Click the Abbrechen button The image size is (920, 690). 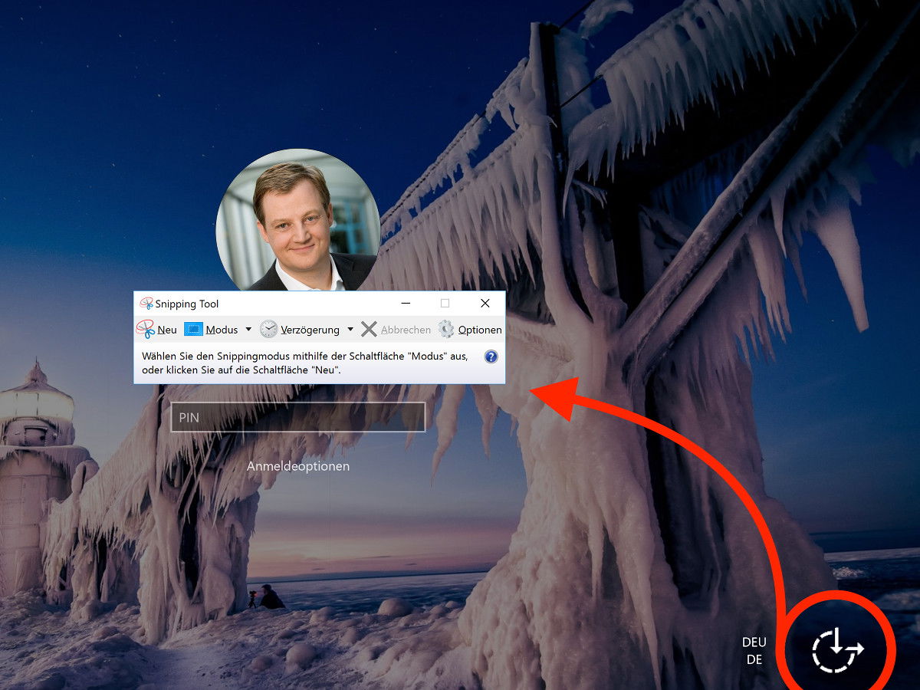396,330
